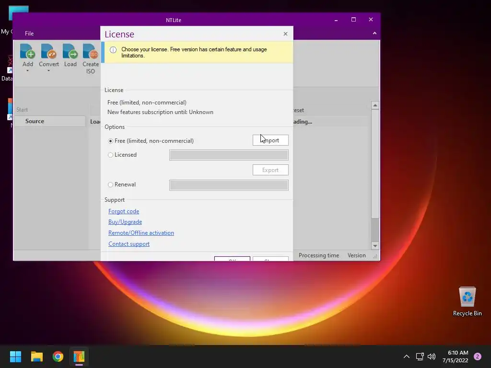The width and height of the screenshot is (491, 368).
Task: Launch Google Chrome from the taskbar
Action: click(58, 356)
